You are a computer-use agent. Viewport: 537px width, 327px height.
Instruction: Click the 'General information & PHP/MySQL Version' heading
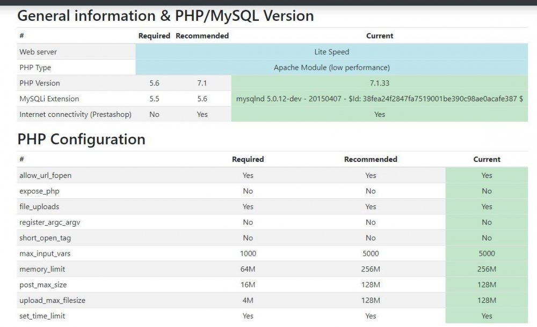(165, 16)
